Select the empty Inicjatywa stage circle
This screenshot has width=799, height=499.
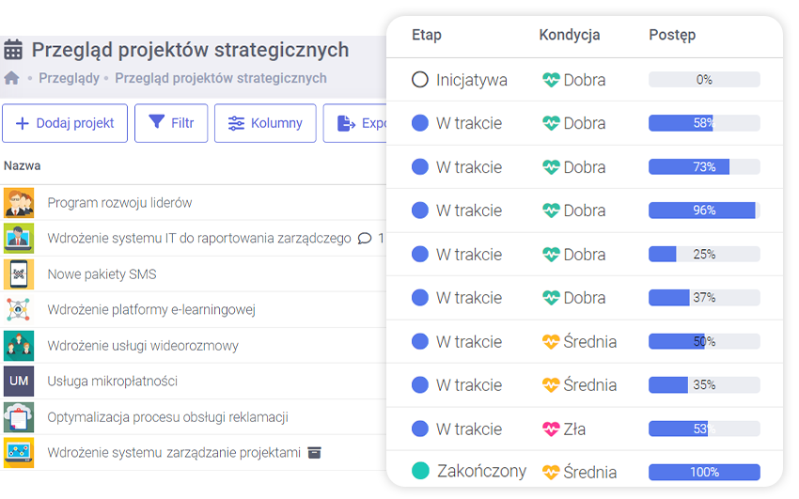pos(420,80)
